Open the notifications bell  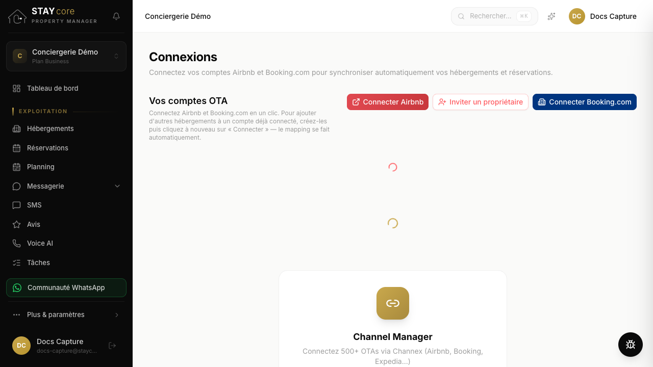[x=116, y=16]
